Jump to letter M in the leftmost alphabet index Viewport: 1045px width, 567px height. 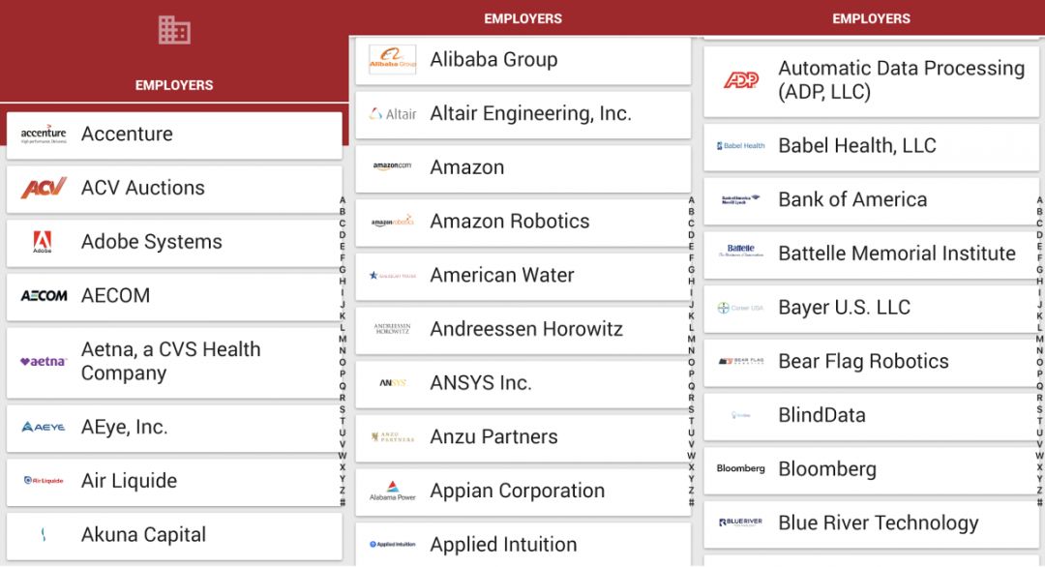click(343, 340)
